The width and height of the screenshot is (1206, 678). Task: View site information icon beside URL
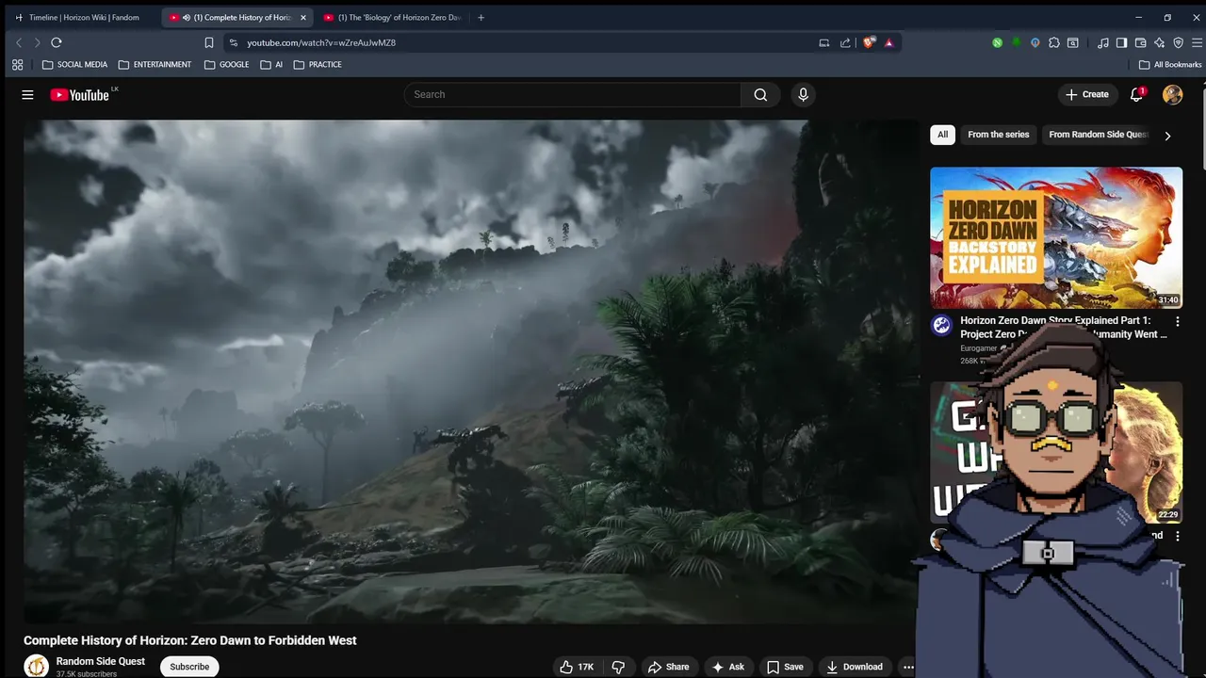pos(234,42)
